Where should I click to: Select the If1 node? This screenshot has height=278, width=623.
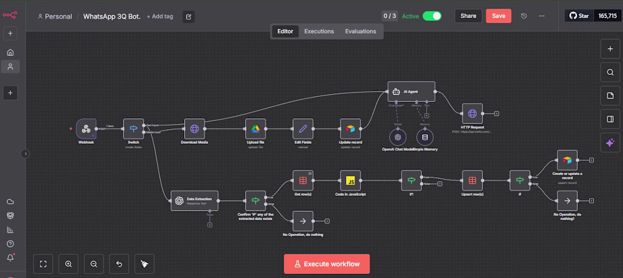(411, 180)
